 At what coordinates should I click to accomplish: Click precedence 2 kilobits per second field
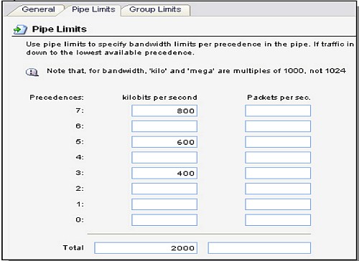tap(164, 189)
